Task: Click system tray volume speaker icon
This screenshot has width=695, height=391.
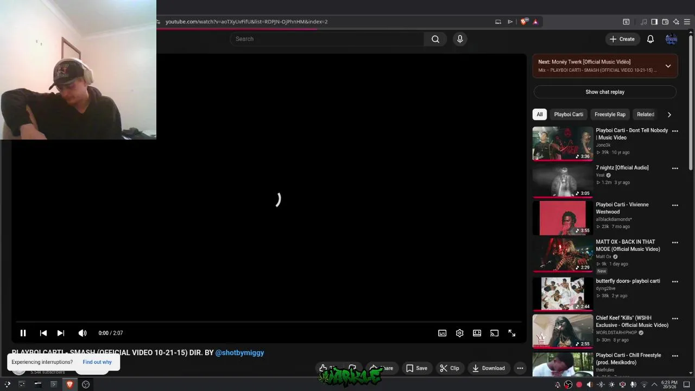Action: pyautogui.click(x=590, y=384)
